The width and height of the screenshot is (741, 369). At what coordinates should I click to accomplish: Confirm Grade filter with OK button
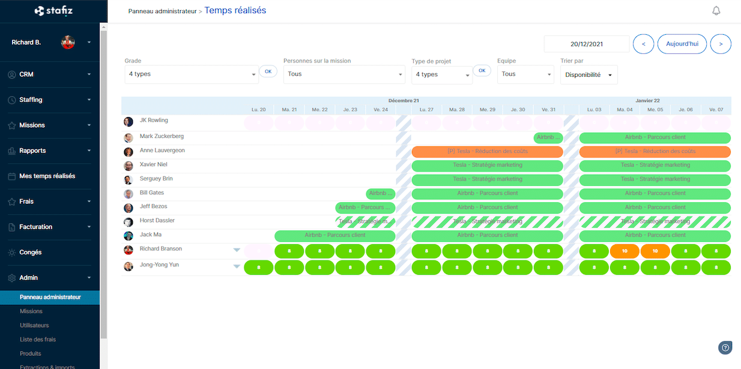pos(268,71)
